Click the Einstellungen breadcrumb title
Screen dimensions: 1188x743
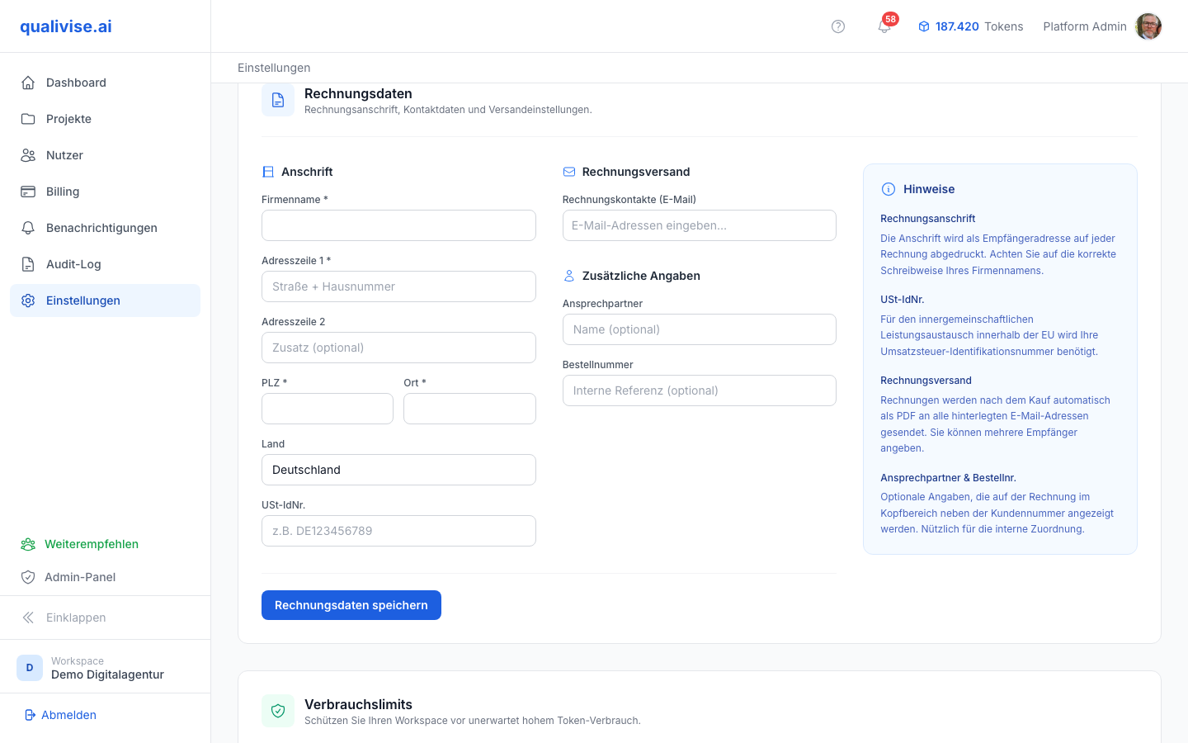click(274, 68)
